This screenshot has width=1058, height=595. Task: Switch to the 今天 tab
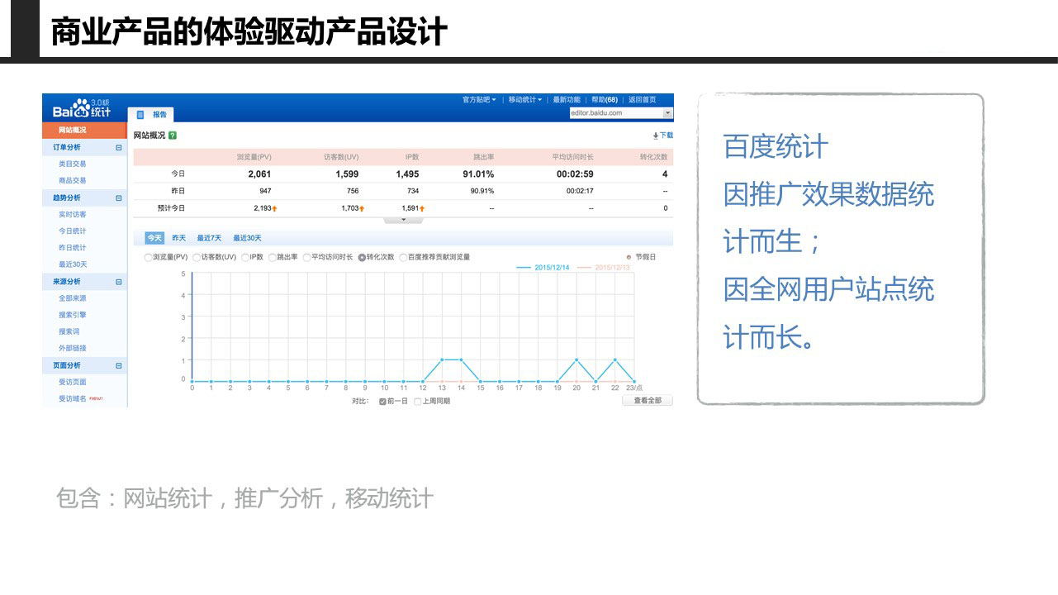154,238
